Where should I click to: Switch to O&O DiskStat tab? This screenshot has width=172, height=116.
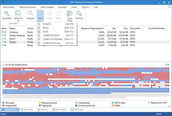click(x=47, y=7)
